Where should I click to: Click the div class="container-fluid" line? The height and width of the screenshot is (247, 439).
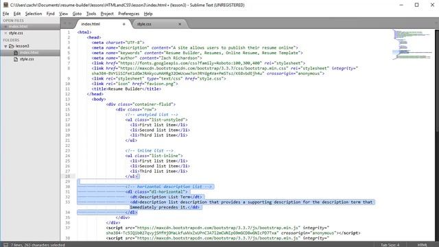[x=141, y=104]
